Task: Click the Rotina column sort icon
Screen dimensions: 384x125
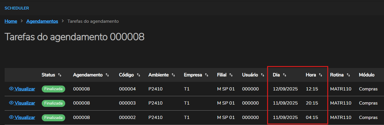Action: pyautogui.click(x=348, y=75)
